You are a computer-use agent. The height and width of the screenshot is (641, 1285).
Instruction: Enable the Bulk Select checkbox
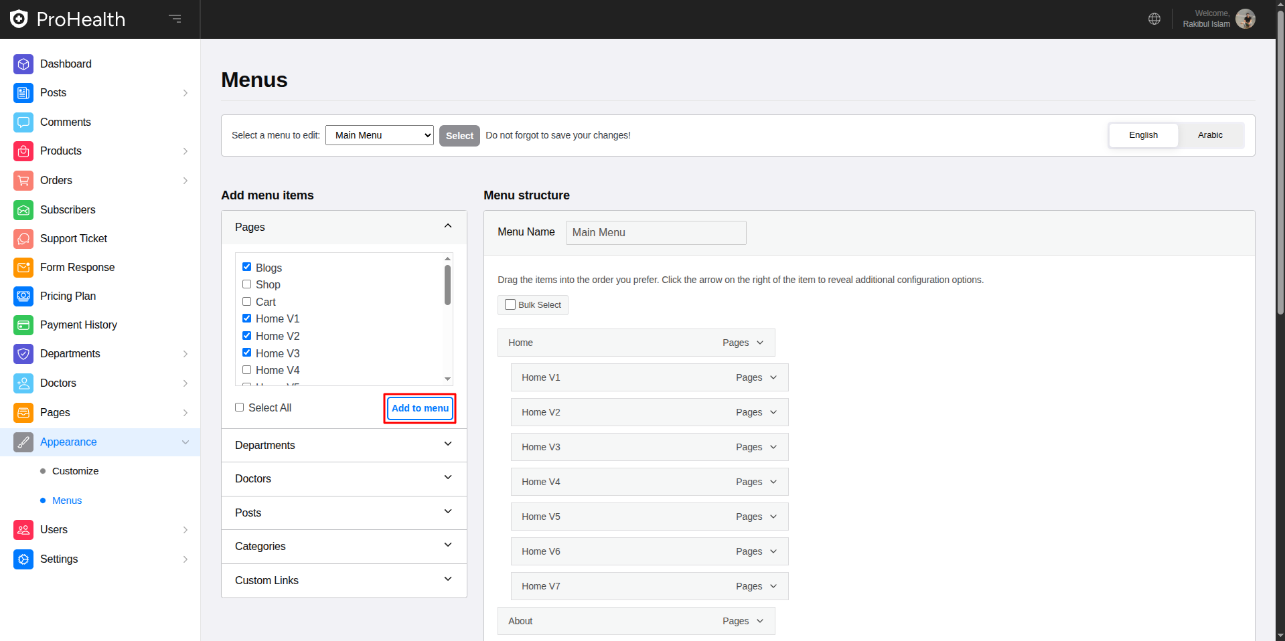click(x=510, y=304)
